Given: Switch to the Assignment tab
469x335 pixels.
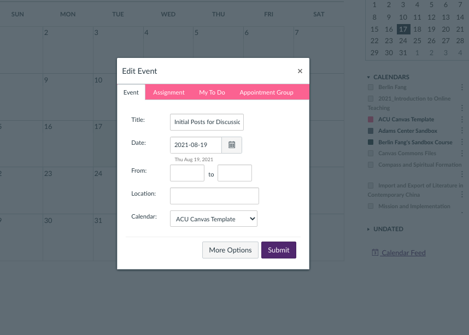Looking at the screenshot, I should [x=168, y=92].
